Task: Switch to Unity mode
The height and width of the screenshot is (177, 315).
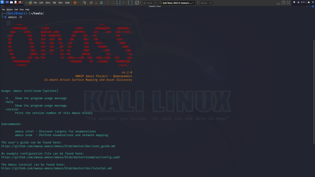Action: pos(123,2)
